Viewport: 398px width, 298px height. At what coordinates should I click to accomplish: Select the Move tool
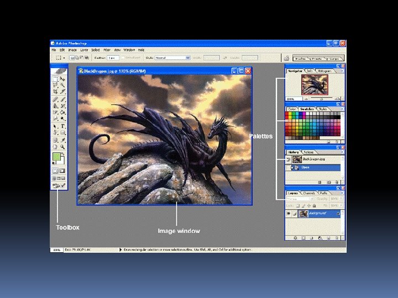point(62,79)
